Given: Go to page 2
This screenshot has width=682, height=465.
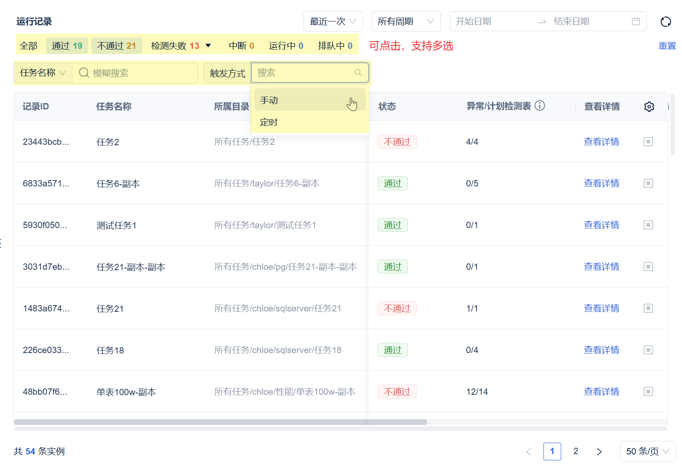Looking at the screenshot, I should click(x=575, y=452).
